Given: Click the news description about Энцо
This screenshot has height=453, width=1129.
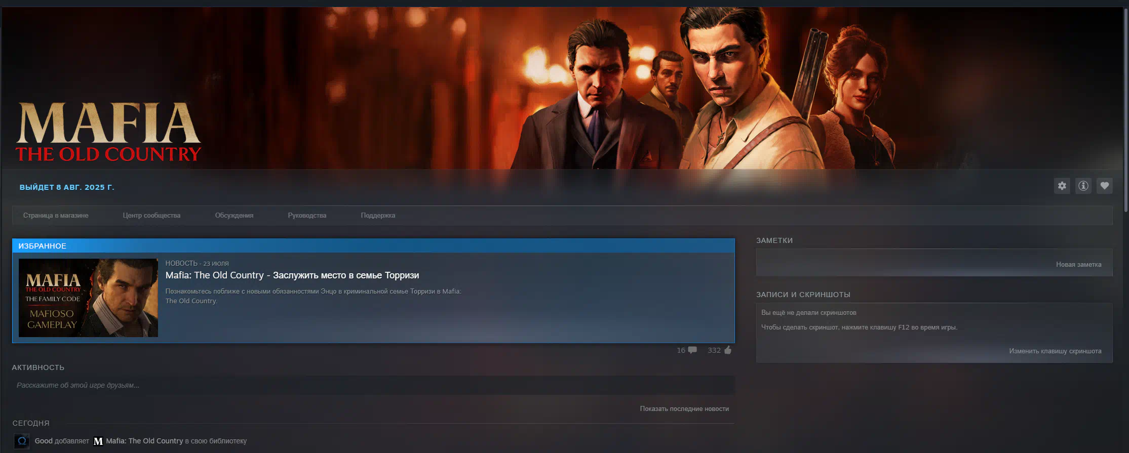Looking at the screenshot, I should coord(313,296).
